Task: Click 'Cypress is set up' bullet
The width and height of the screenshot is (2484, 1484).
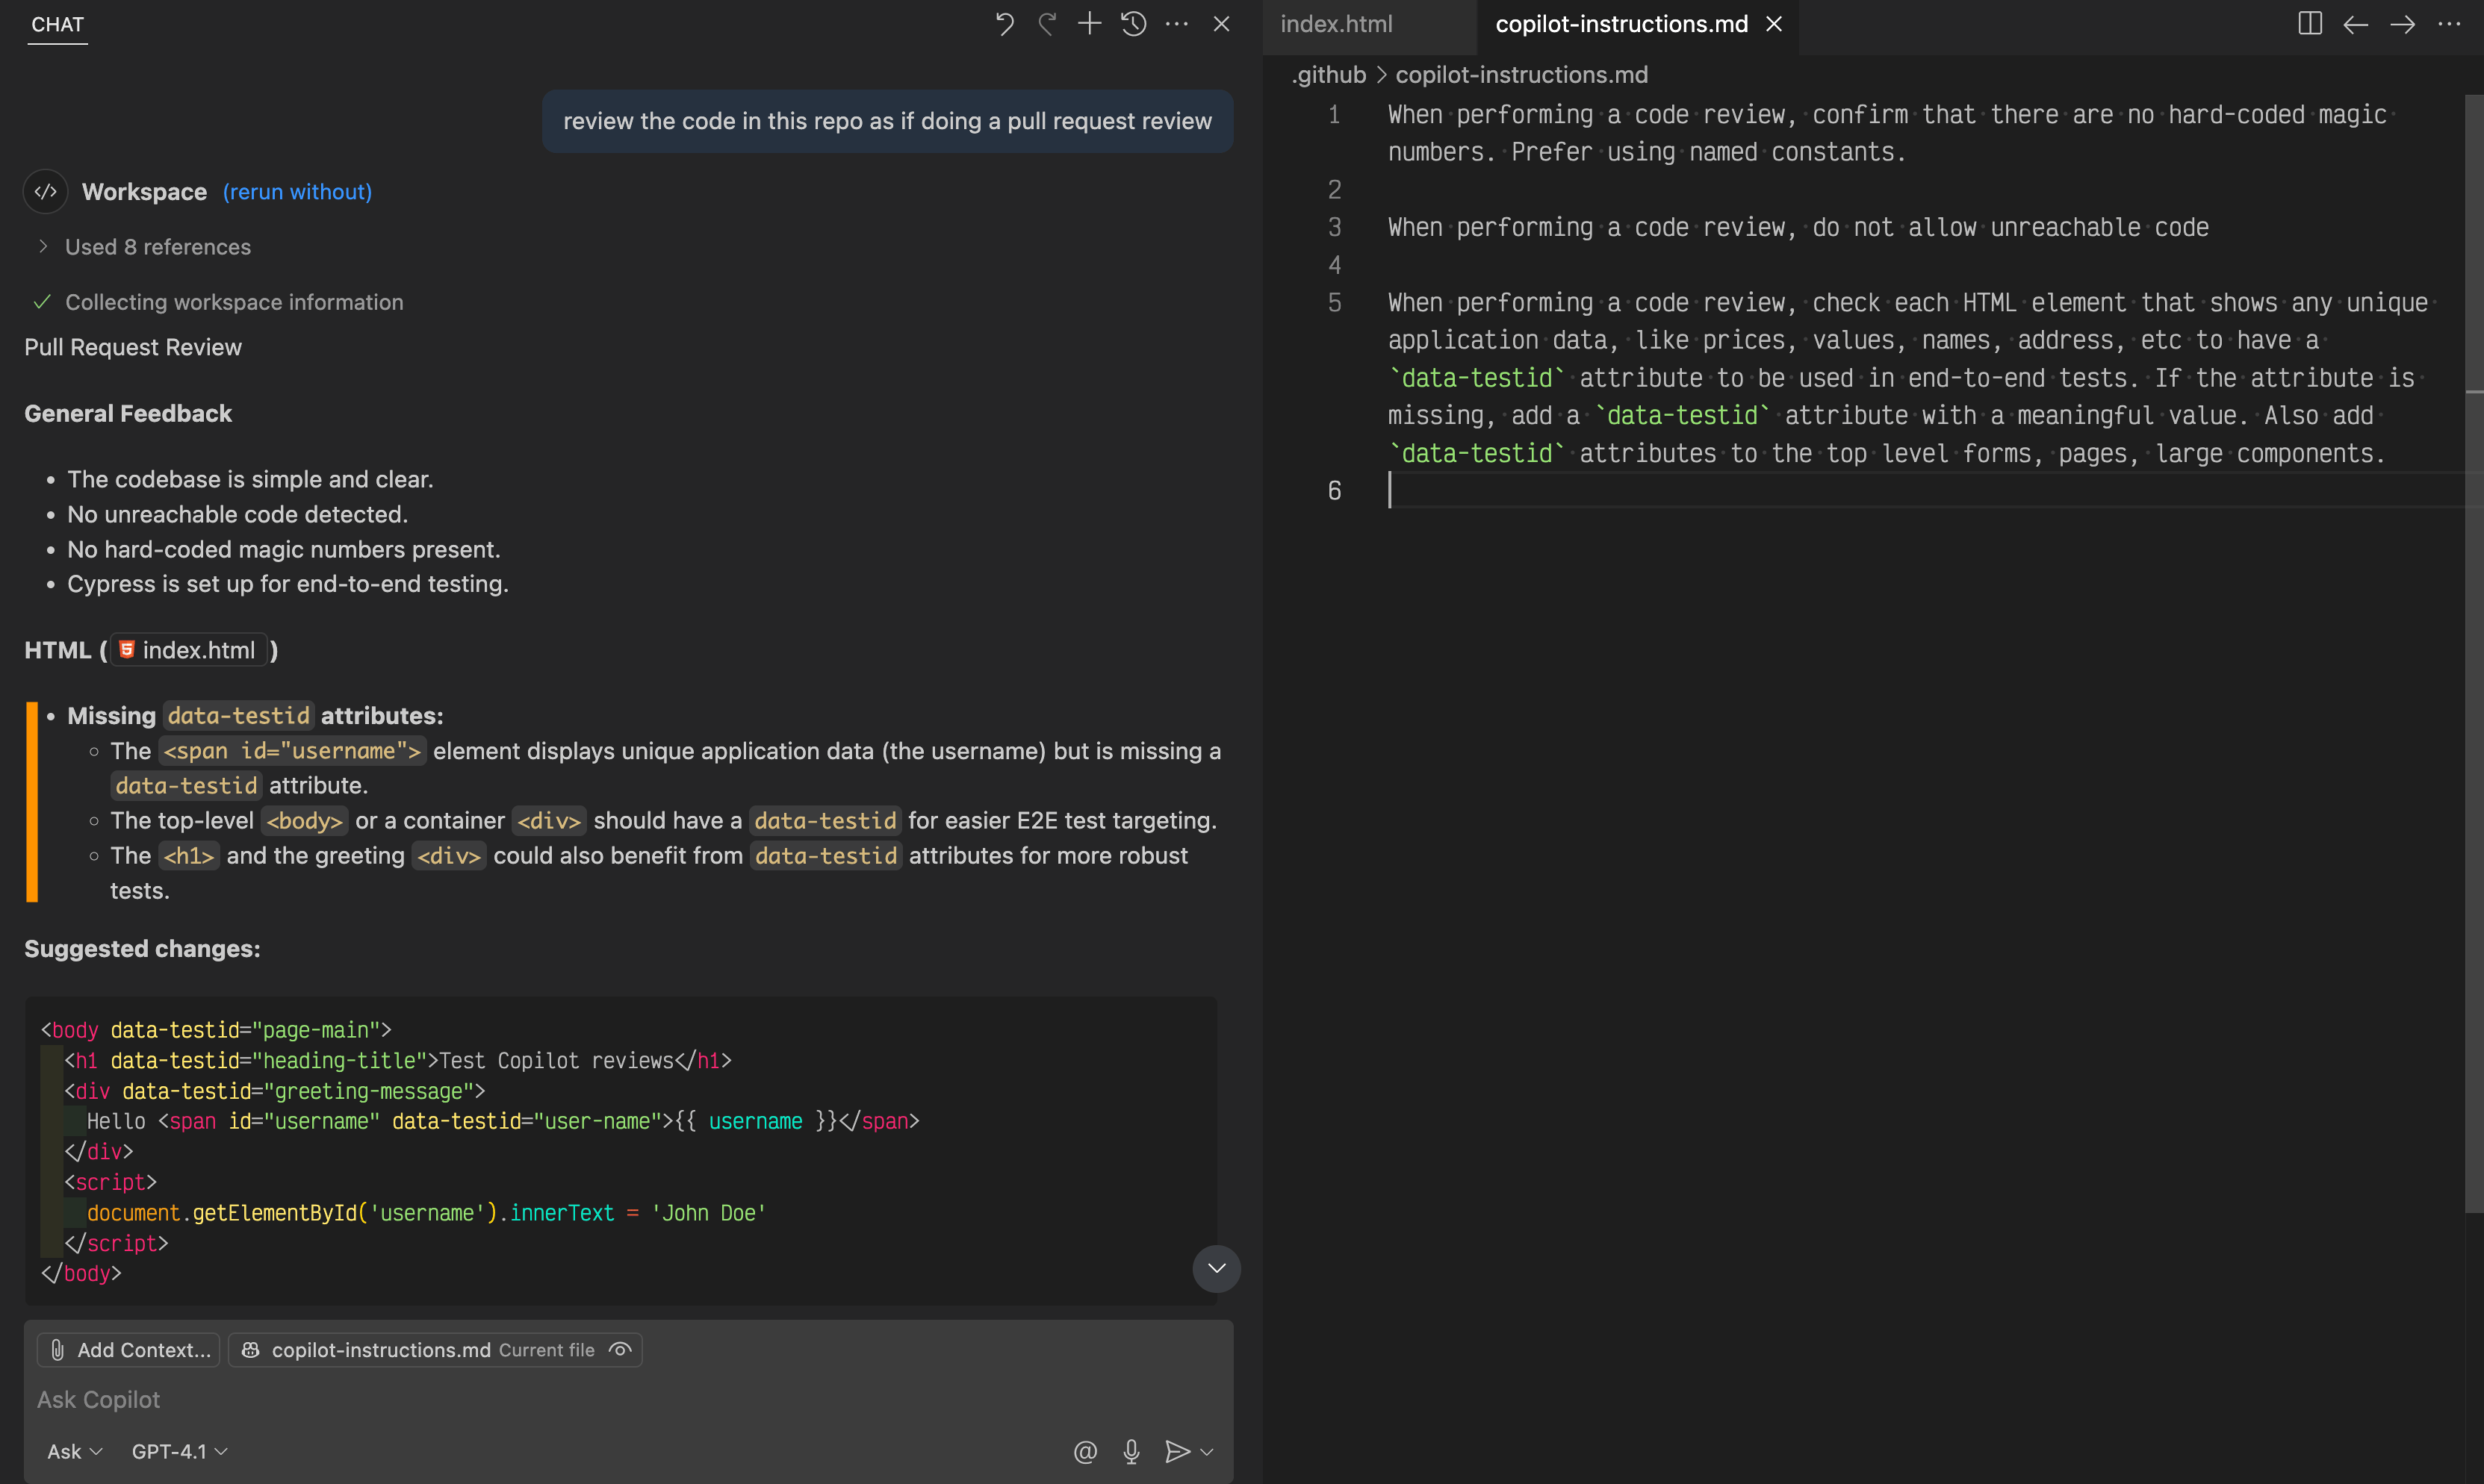Action: pos(287,584)
